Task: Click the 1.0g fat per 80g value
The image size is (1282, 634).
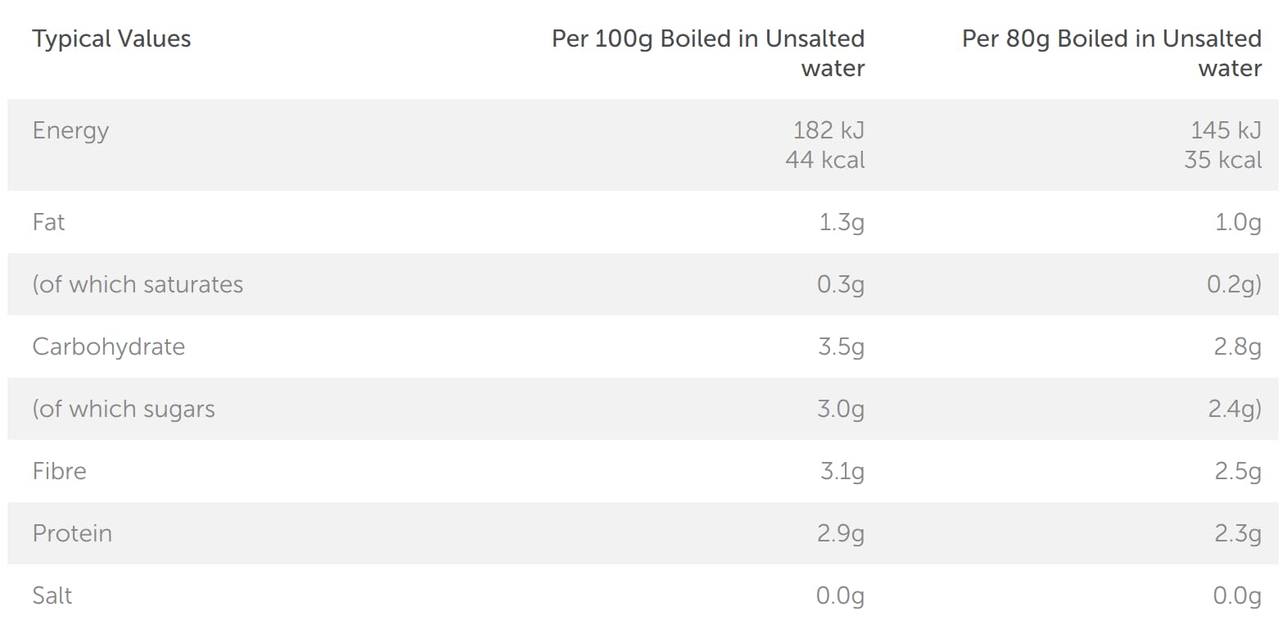Action: point(1238,222)
